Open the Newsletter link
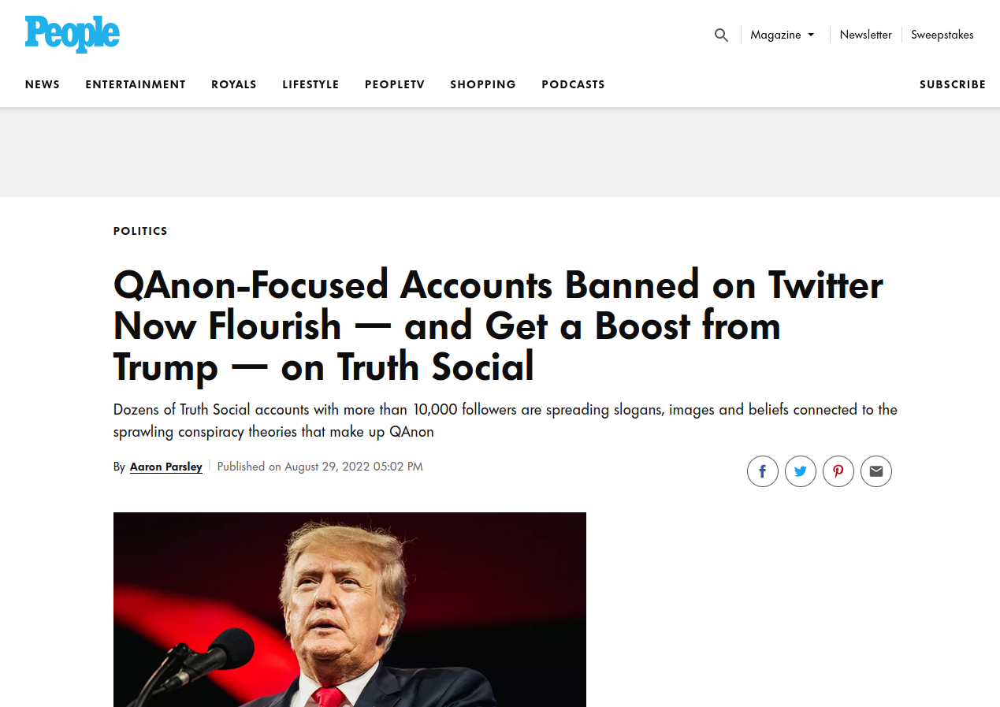This screenshot has width=1000, height=707. point(865,35)
